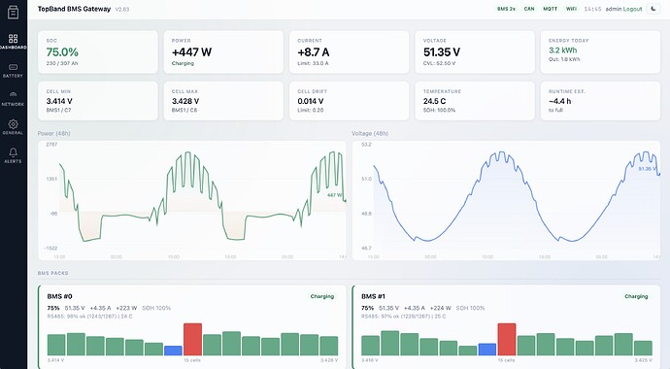Screen dimensions: 670x369
Task: Click the Cell Drift 0.014 V value
Action: [311, 101]
